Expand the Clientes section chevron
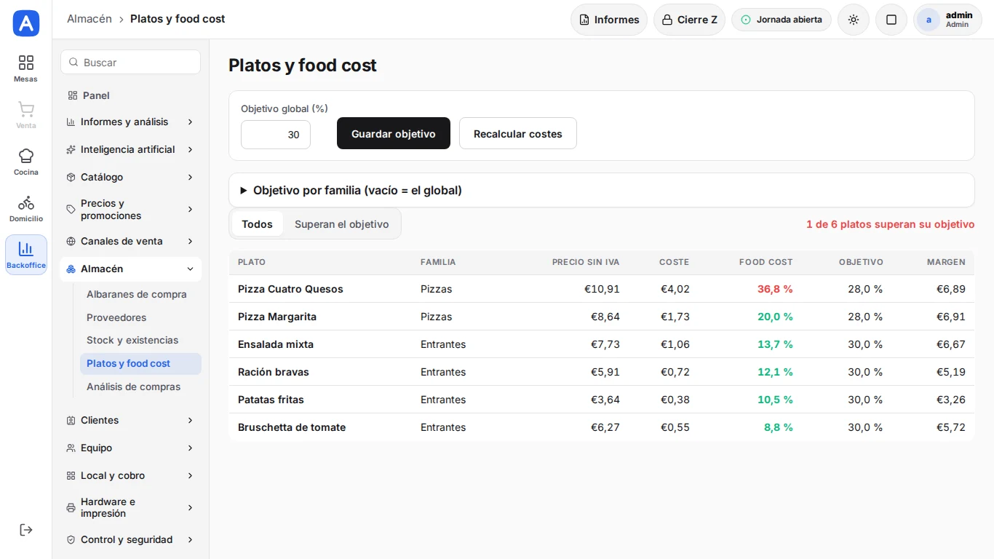The width and height of the screenshot is (994, 559). click(190, 420)
